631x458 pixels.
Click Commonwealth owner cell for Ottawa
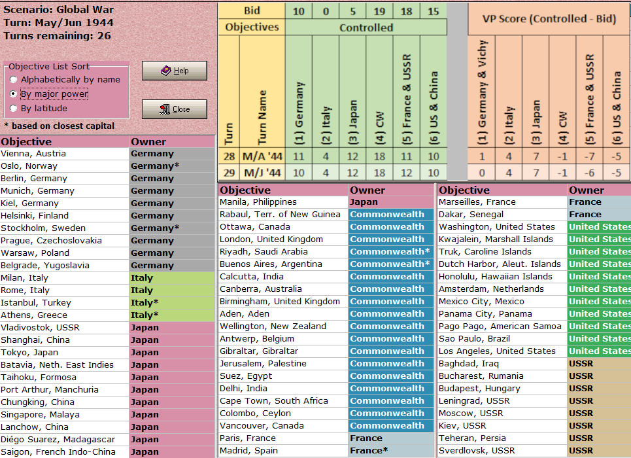(391, 227)
